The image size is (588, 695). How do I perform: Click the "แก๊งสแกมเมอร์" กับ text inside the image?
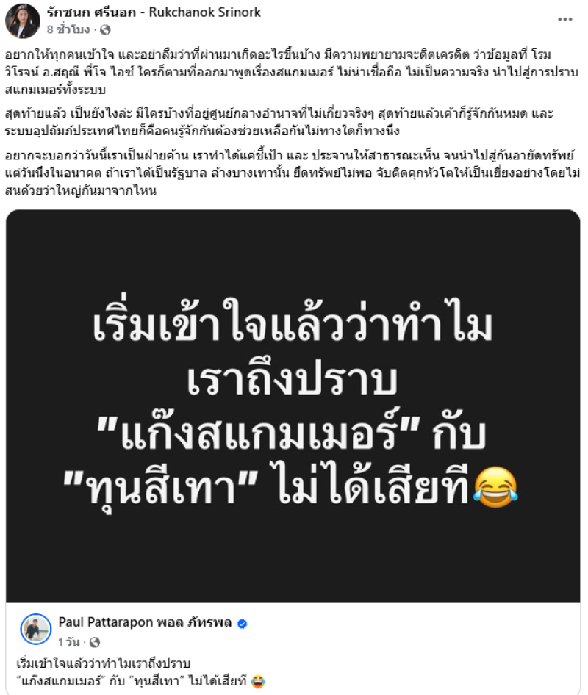291,433
